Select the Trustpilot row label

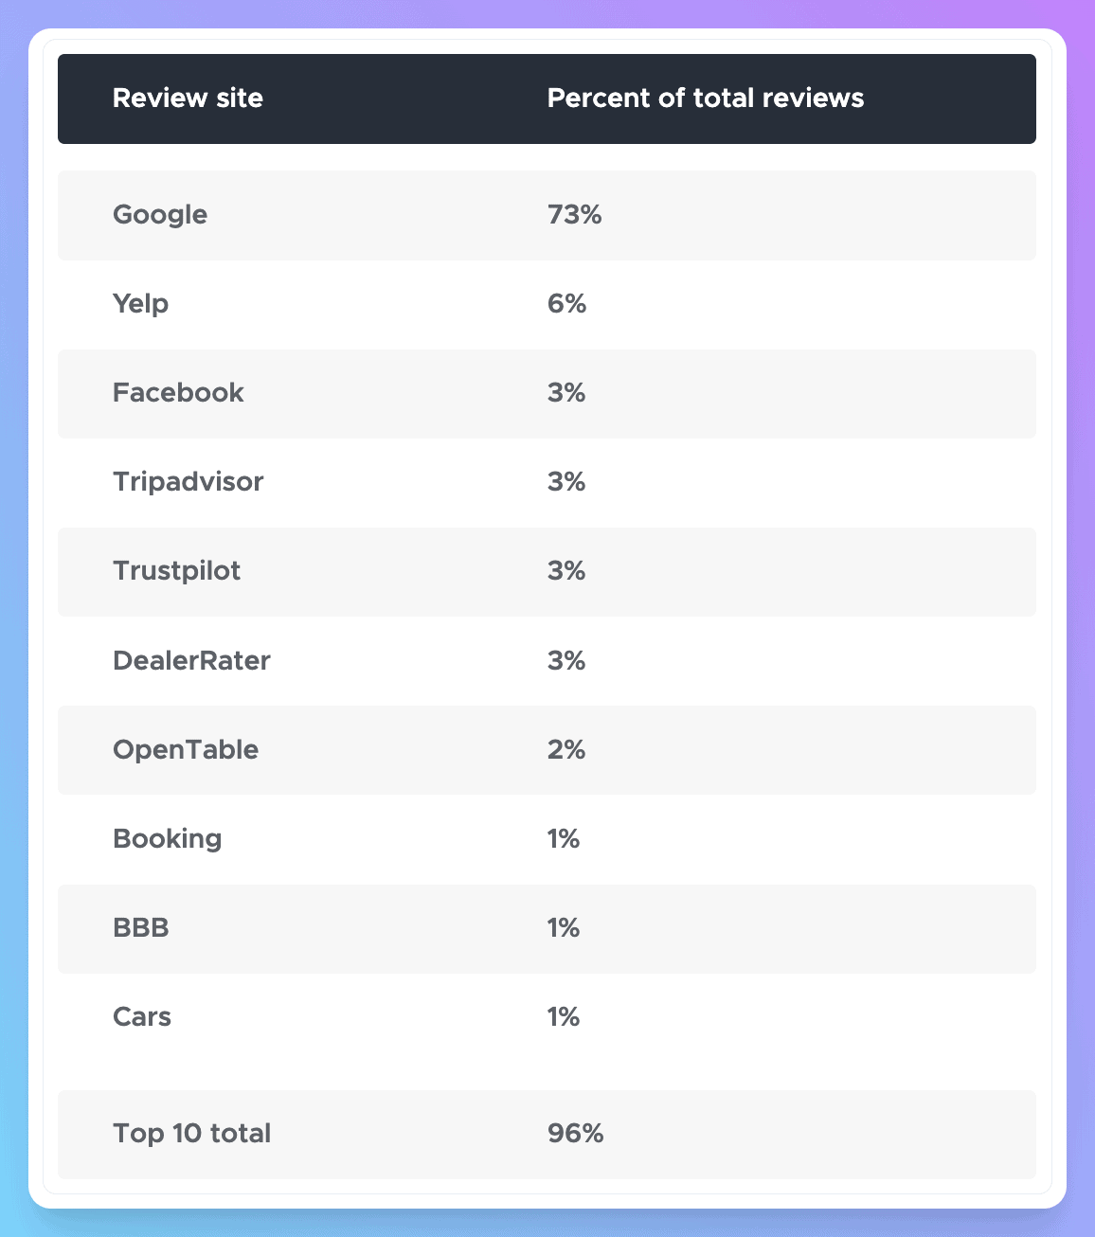[176, 571]
